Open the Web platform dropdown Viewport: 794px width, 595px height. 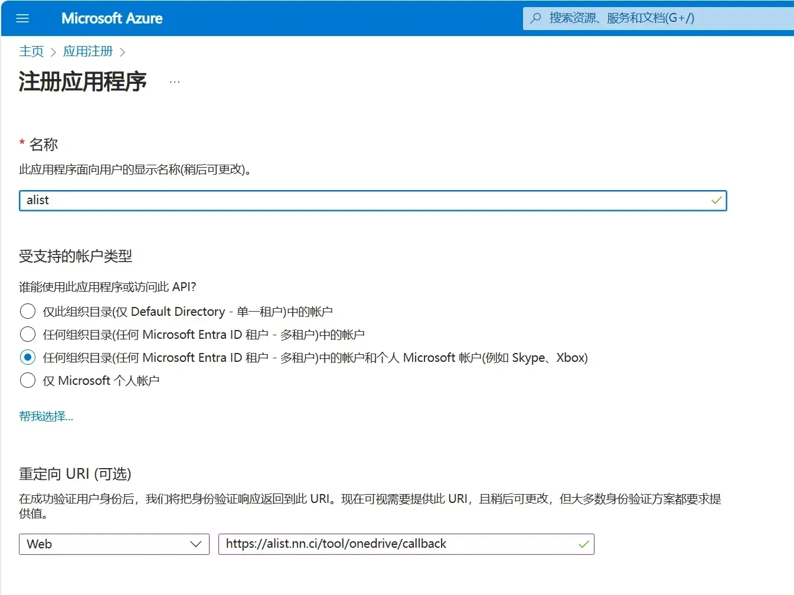[114, 544]
